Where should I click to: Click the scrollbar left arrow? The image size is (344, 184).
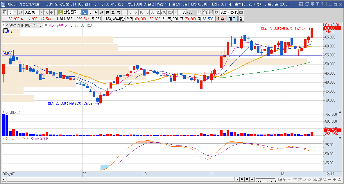(x=4, y=179)
